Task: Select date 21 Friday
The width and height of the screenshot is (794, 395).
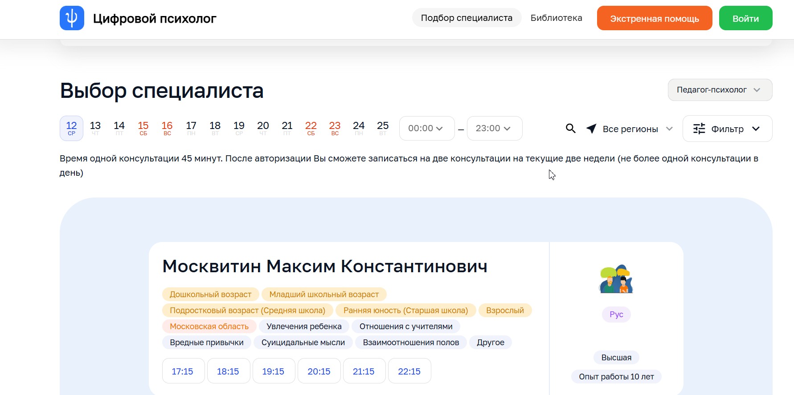Action: pos(287,128)
